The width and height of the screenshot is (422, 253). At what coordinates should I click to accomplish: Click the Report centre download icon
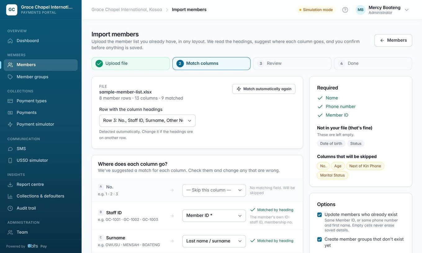click(10, 184)
